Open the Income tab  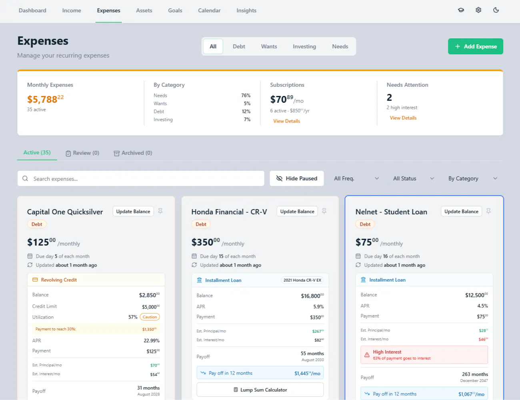coord(72,10)
